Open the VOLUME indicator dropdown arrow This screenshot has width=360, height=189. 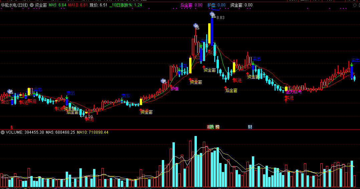click(x=3, y=132)
